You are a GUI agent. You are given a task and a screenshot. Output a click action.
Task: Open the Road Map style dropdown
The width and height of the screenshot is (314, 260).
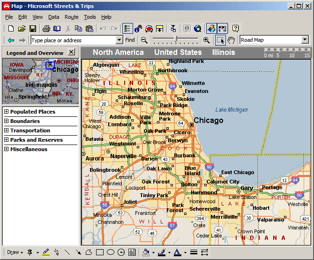click(305, 40)
